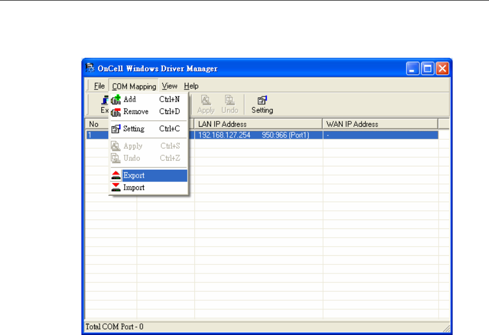Click the Remove icon in dropdown menu
The image size is (489, 335).
tap(116, 112)
